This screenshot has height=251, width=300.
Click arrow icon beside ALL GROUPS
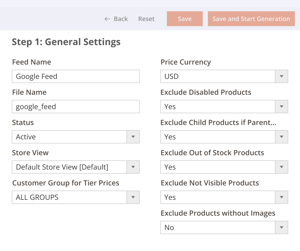[133, 197]
